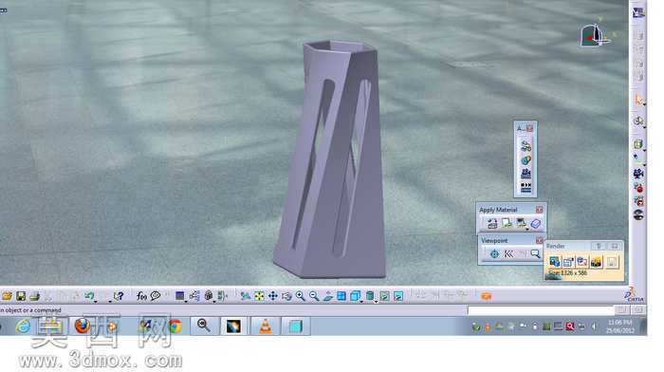664x372 pixels.
Task: Undo the last action
Action: pos(89,296)
